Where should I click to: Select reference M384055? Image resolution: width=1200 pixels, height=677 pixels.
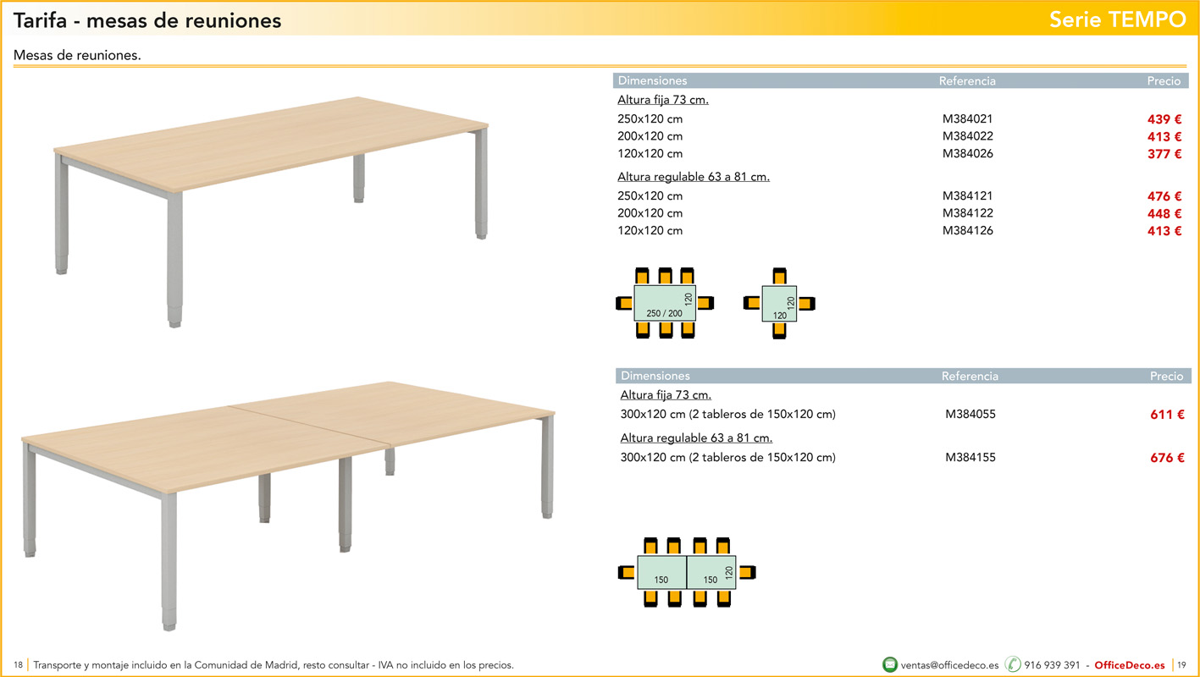(971, 415)
